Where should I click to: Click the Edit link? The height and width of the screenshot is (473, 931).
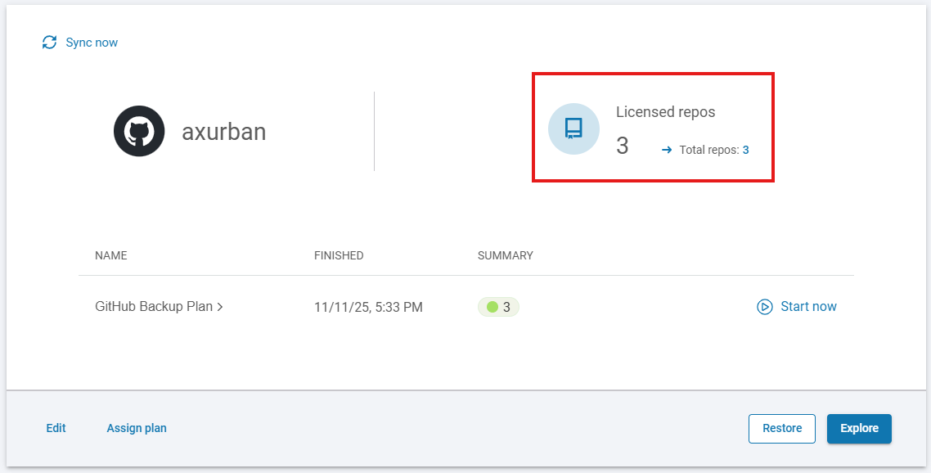56,428
